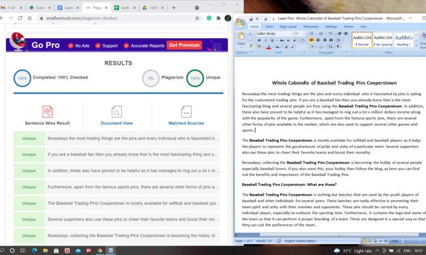This screenshot has height=255, width=426.
Task: Toggle Bold formatting in Word
Action: tap(259, 40)
